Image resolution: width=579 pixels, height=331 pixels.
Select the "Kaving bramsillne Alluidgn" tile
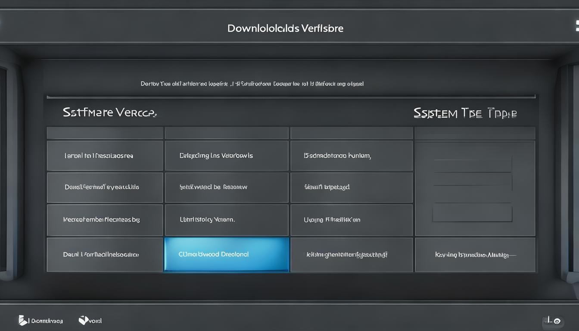(x=475, y=255)
